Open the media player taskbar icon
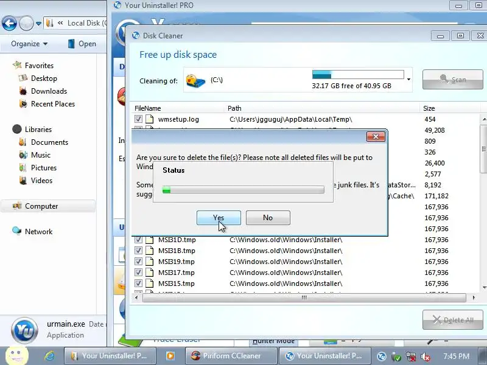This screenshot has width=487, height=365. (170, 356)
